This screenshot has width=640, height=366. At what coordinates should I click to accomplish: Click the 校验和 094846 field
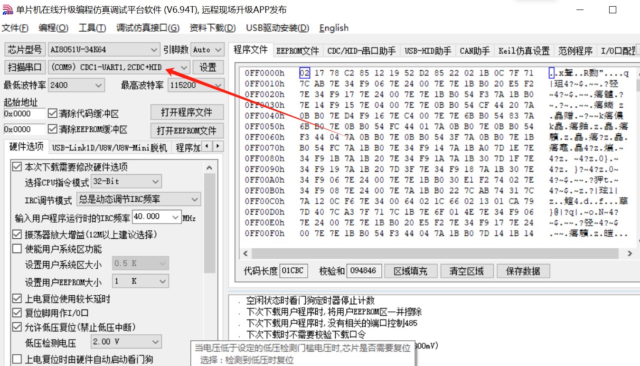coord(364,271)
